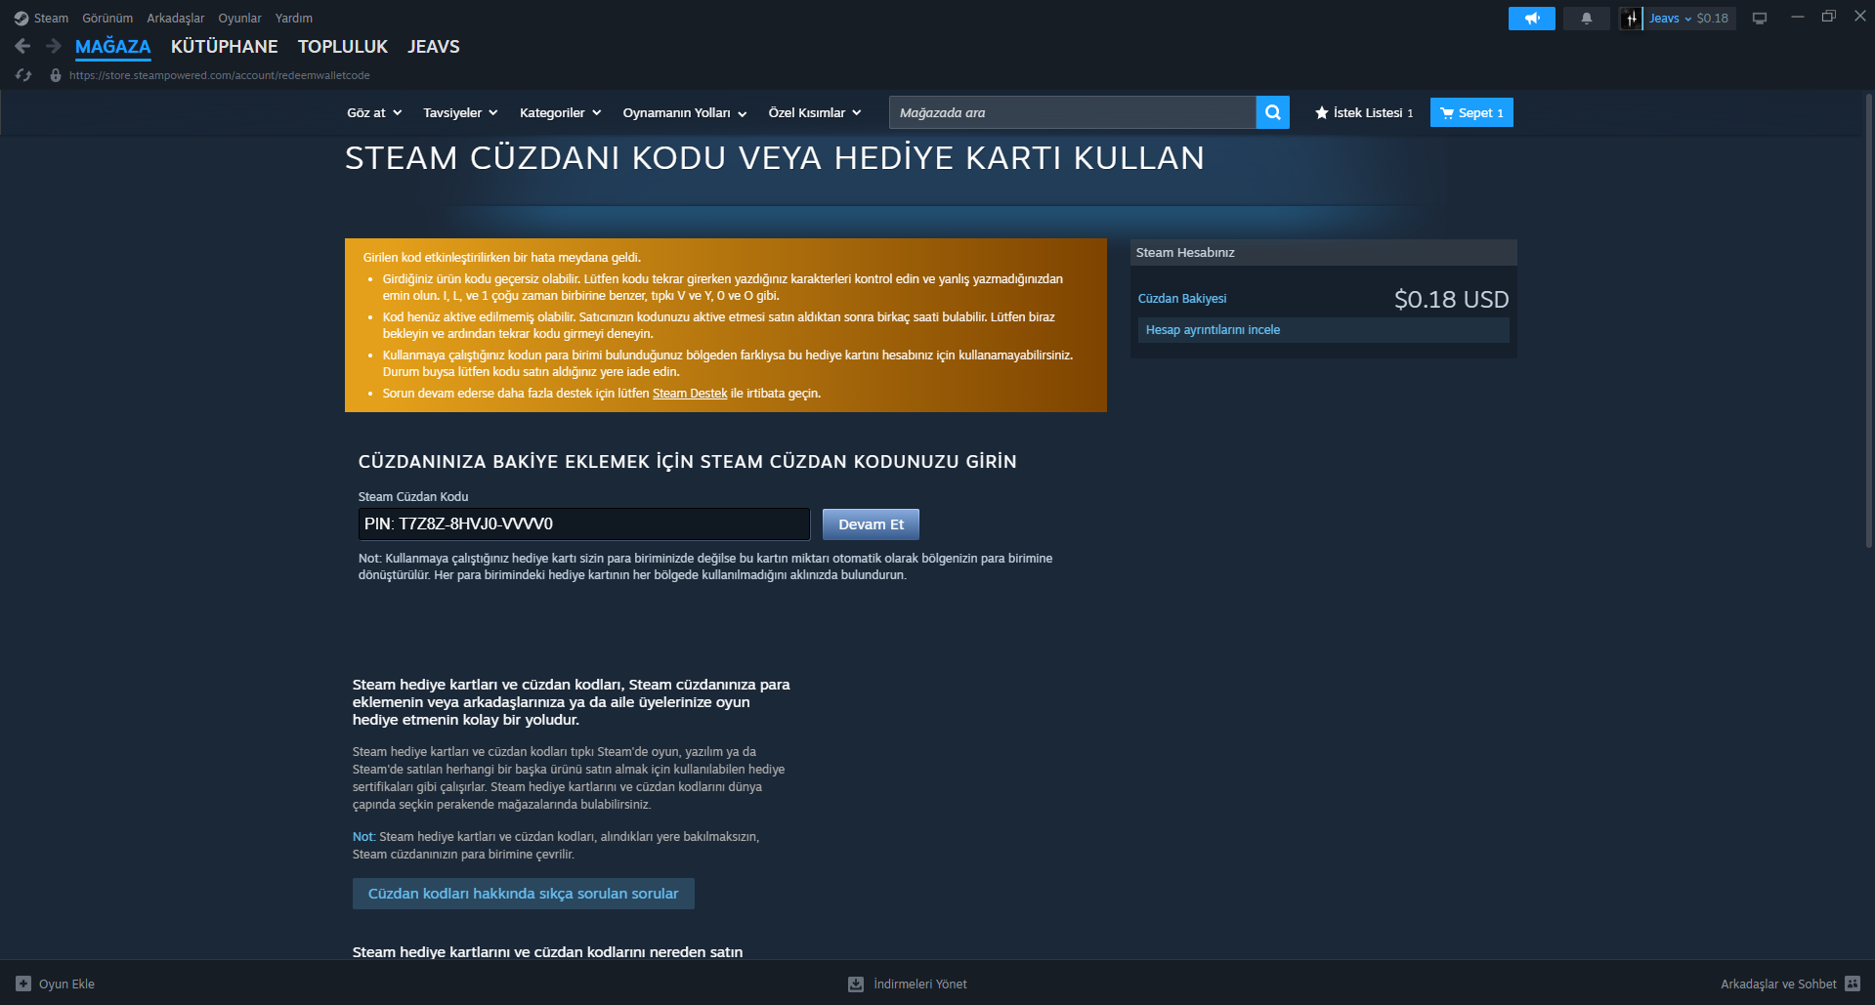Switch to the MAĞAZA tab
The height and width of the screenshot is (1005, 1875).
point(113,47)
